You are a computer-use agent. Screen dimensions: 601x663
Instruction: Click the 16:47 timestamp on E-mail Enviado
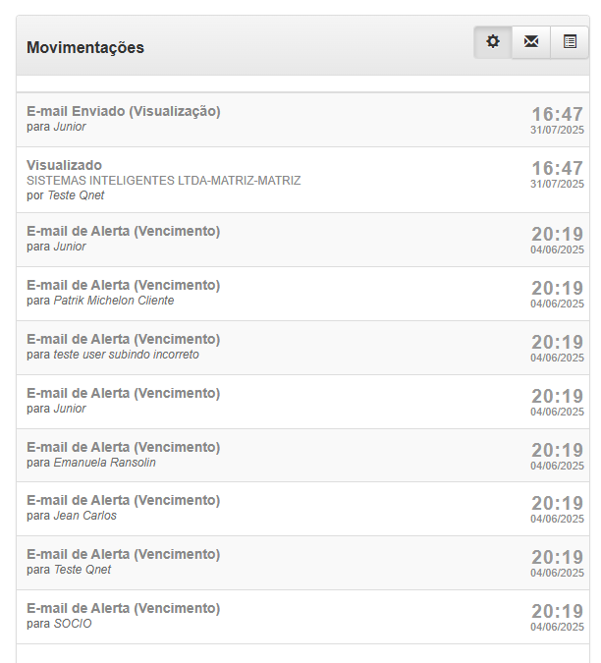[x=557, y=114]
